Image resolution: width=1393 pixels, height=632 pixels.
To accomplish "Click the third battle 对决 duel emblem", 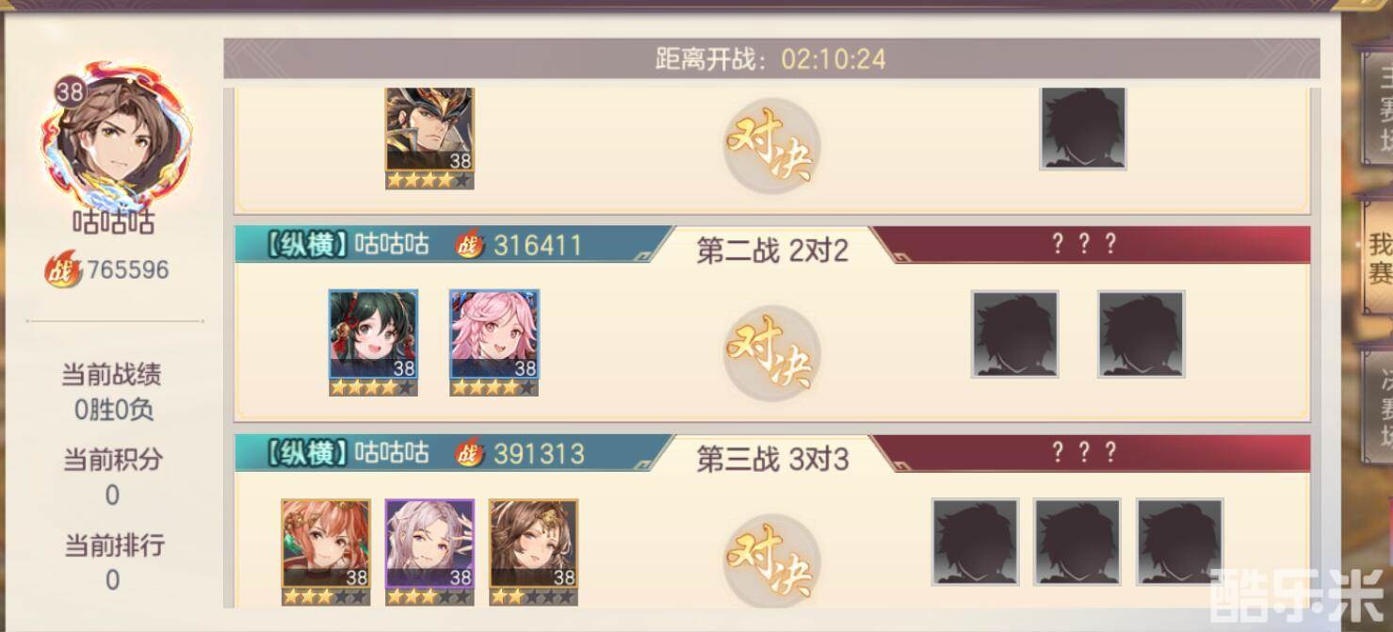I will coord(771,561).
